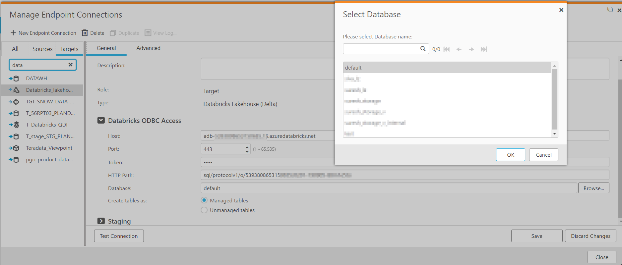
Task: Select the Unmanaged tables radio button
Action: tap(204, 210)
